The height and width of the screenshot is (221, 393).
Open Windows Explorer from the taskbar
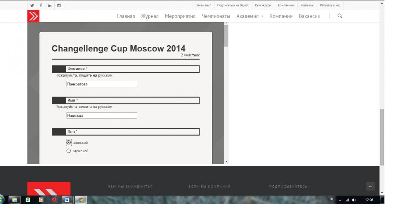click(x=15, y=200)
